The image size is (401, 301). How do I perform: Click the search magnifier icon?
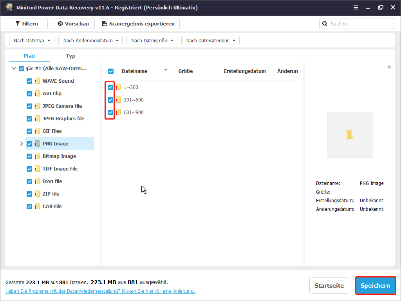tap(325, 24)
